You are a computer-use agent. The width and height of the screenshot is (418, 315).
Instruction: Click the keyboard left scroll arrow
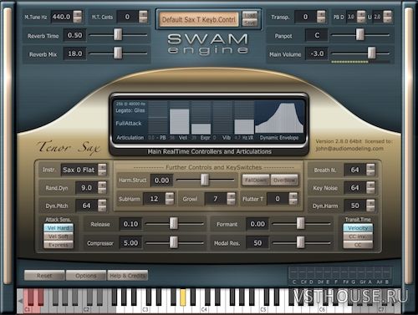[20, 301]
